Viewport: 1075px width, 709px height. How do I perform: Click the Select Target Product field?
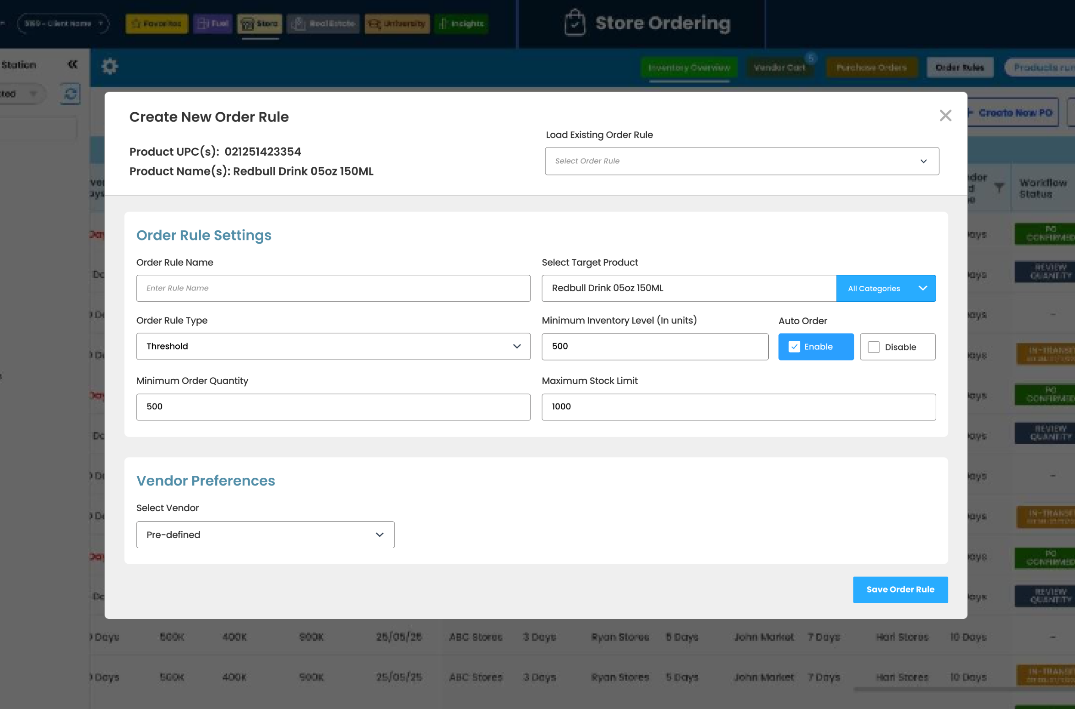tap(689, 288)
